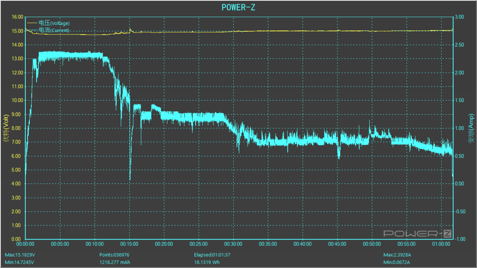This screenshot has width=477, height=268.
Task: Click the Elapsed:01:01:37 time readout
Action: [x=212, y=255]
